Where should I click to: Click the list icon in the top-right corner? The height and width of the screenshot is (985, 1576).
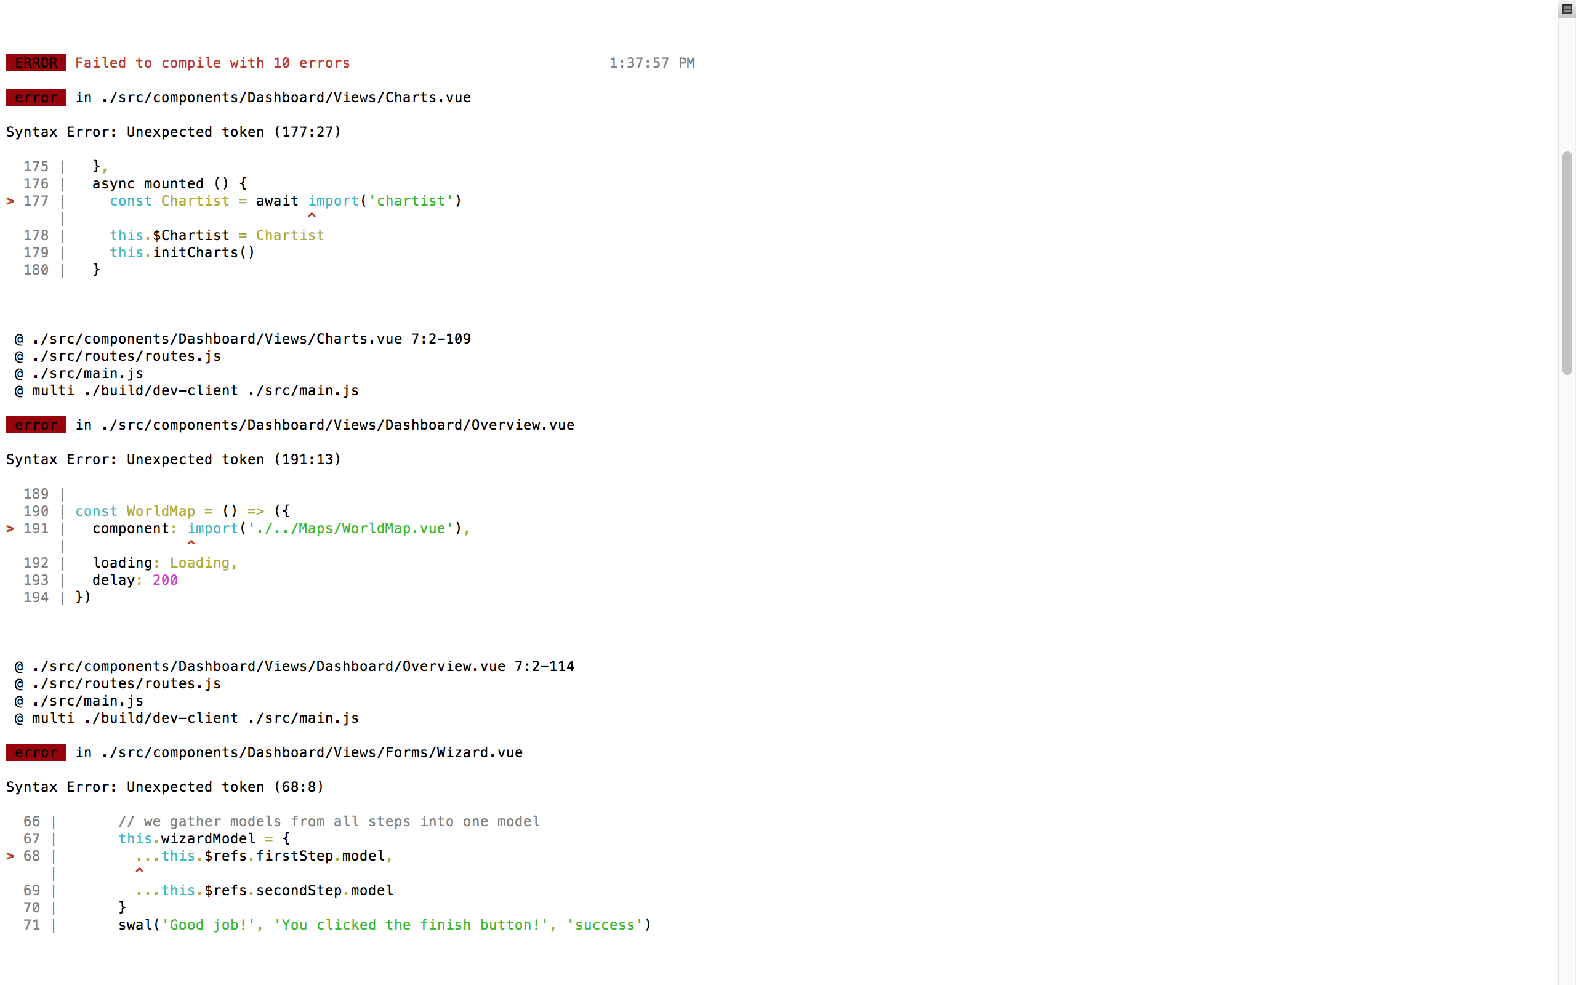1567,9
